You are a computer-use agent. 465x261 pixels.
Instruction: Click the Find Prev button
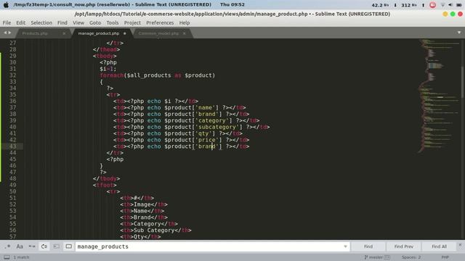point(404,246)
